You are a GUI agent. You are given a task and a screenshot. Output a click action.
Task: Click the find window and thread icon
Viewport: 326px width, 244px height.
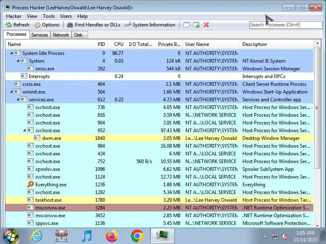click(196, 25)
